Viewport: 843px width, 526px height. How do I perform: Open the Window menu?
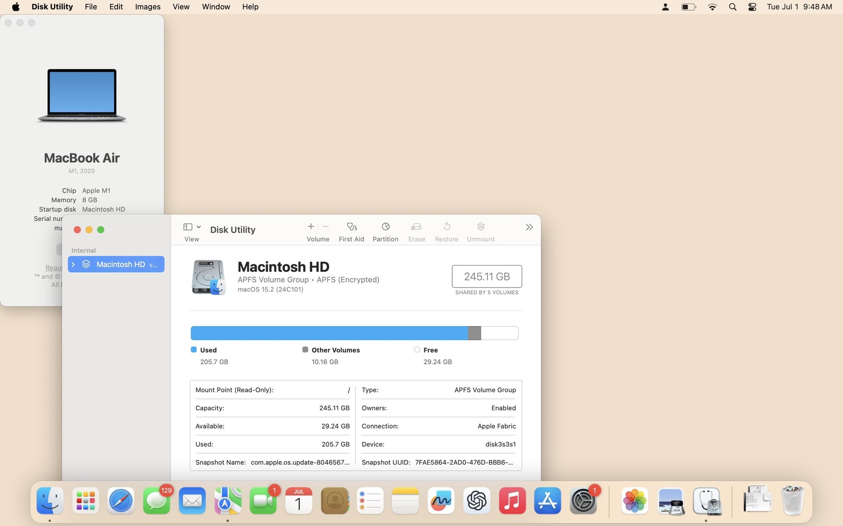click(216, 7)
